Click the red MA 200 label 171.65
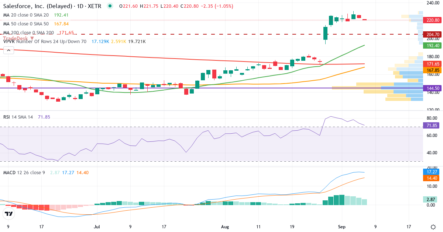Viewport: 443px width, 232px height. click(432, 64)
